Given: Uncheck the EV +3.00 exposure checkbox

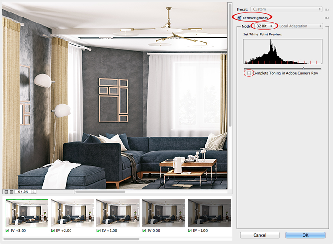Looking at the screenshot, I should [7, 231].
